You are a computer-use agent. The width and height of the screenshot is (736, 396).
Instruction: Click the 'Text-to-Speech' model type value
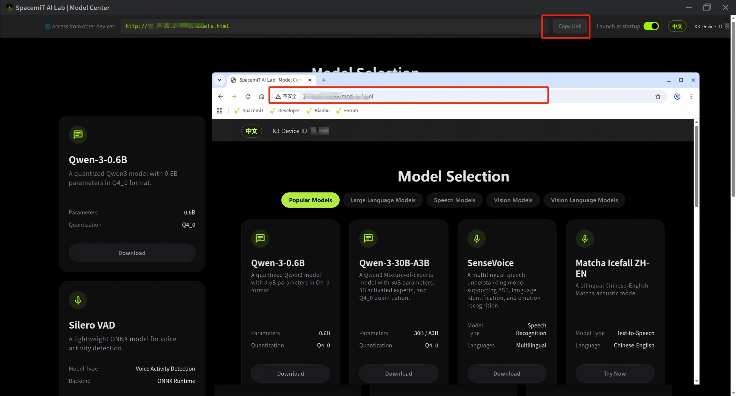click(x=635, y=333)
